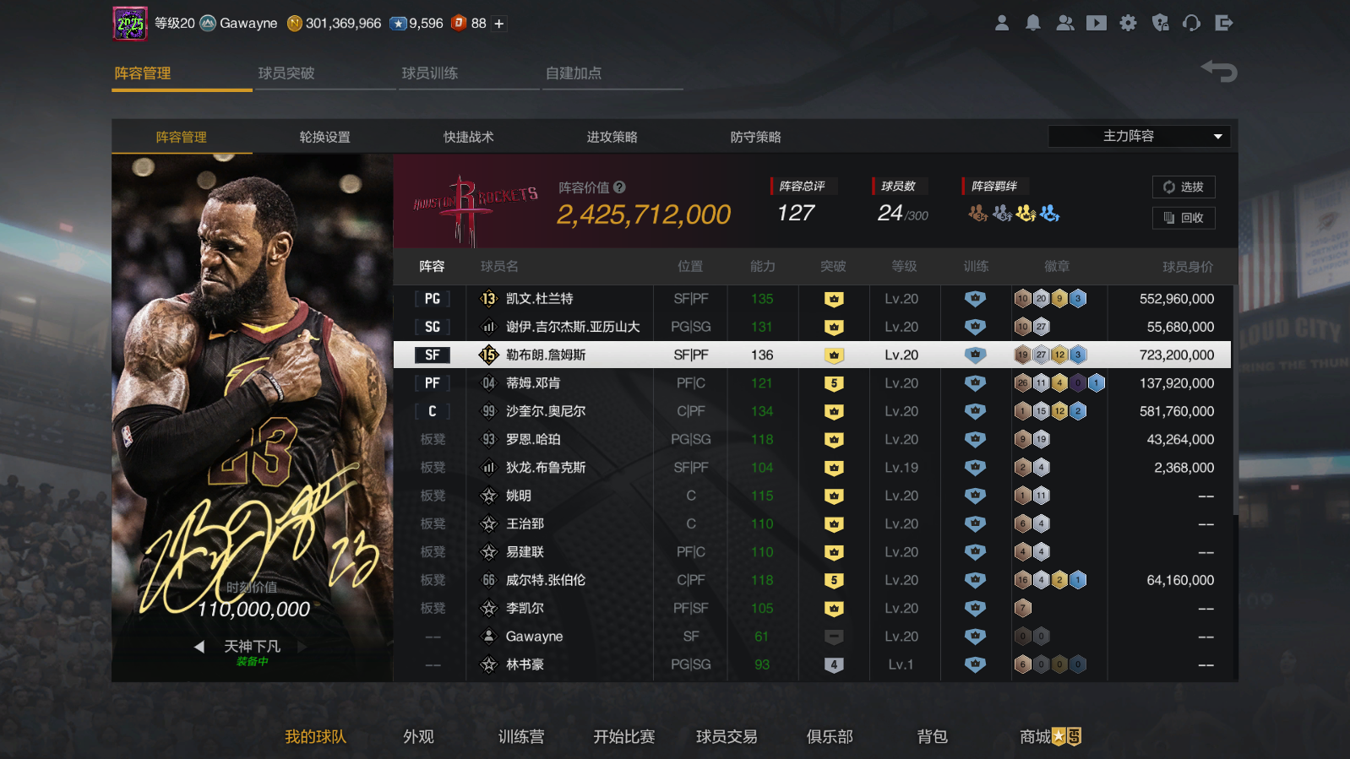Click the breakthrough badge 4 for 林书豪
The width and height of the screenshot is (1350, 759).
pos(834,664)
